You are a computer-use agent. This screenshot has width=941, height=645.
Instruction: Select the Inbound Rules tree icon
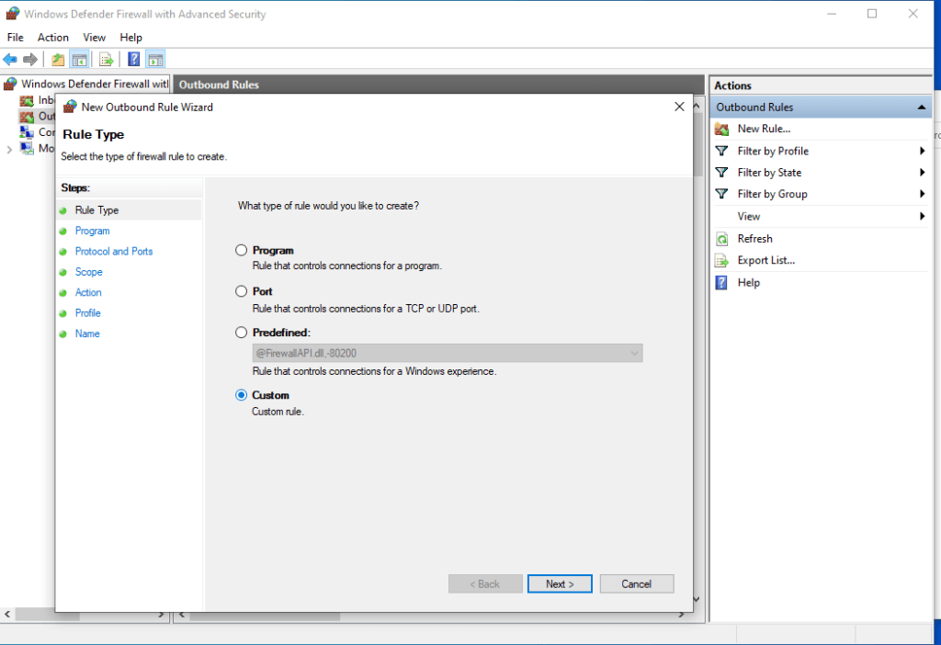27,100
